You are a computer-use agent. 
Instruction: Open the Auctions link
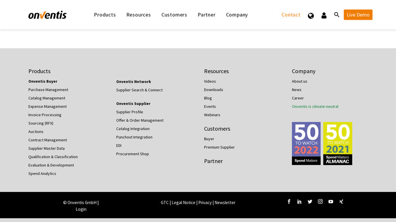(x=36, y=132)
